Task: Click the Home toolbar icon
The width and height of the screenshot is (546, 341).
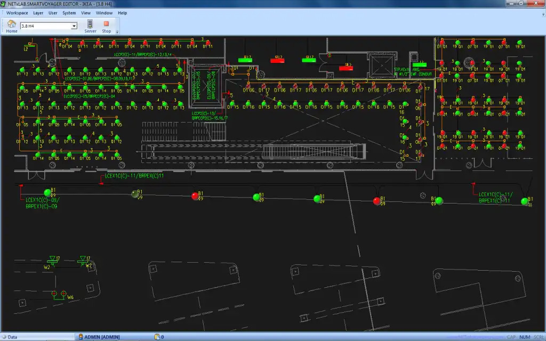Action: [11, 24]
